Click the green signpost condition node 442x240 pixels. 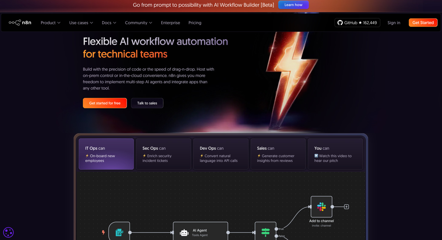tap(265, 232)
